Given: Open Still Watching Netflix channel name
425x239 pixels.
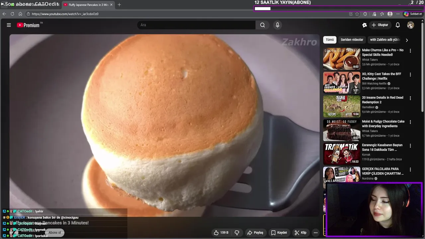Looking at the screenshot, I should click(374, 84).
